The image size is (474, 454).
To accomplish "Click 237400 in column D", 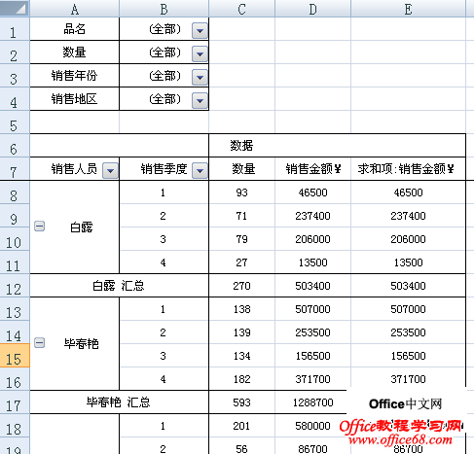I will (x=313, y=216).
